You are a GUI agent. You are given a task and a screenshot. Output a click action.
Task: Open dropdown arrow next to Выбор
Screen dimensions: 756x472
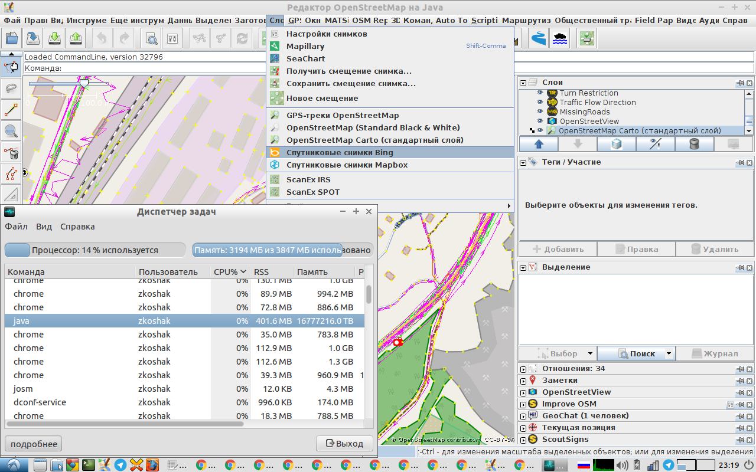pyautogui.click(x=590, y=353)
